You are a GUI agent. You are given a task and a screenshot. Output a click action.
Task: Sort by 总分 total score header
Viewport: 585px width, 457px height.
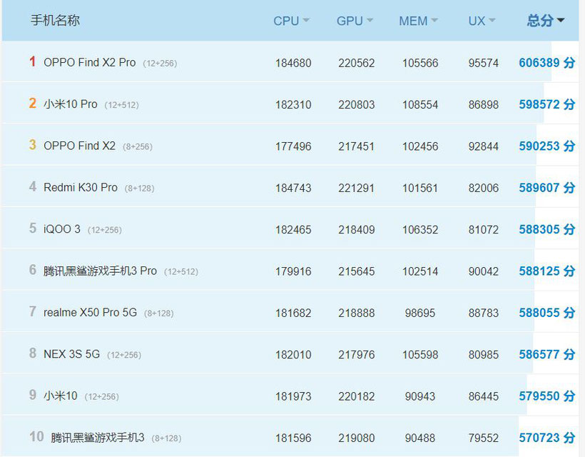coord(546,21)
